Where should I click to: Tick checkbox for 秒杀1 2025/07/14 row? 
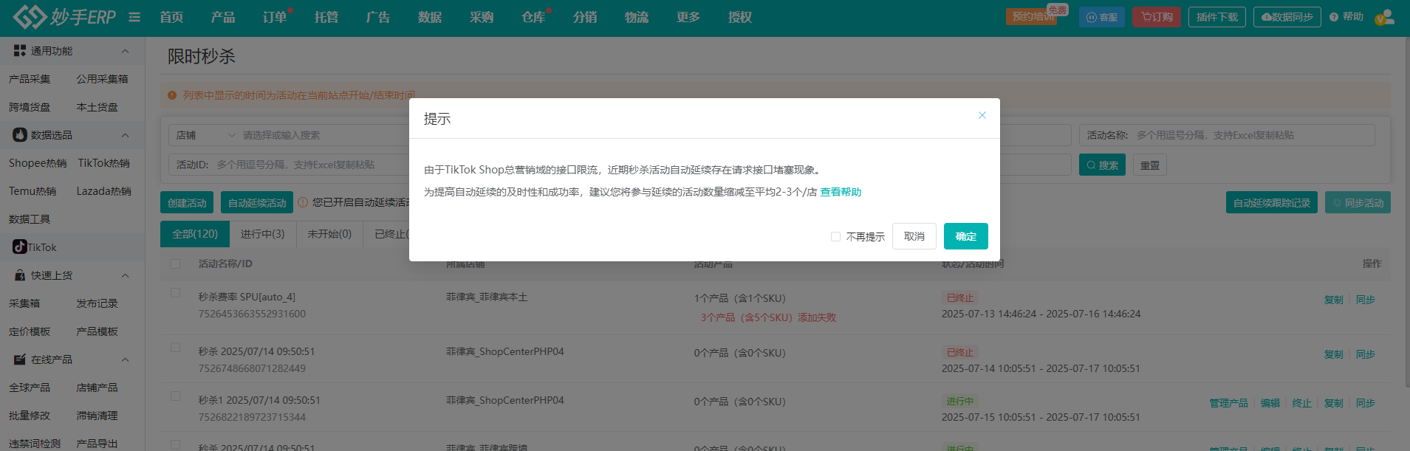175,396
